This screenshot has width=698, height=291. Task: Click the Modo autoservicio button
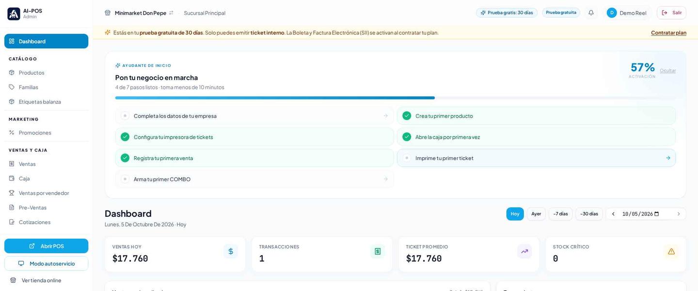pyautogui.click(x=46, y=263)
